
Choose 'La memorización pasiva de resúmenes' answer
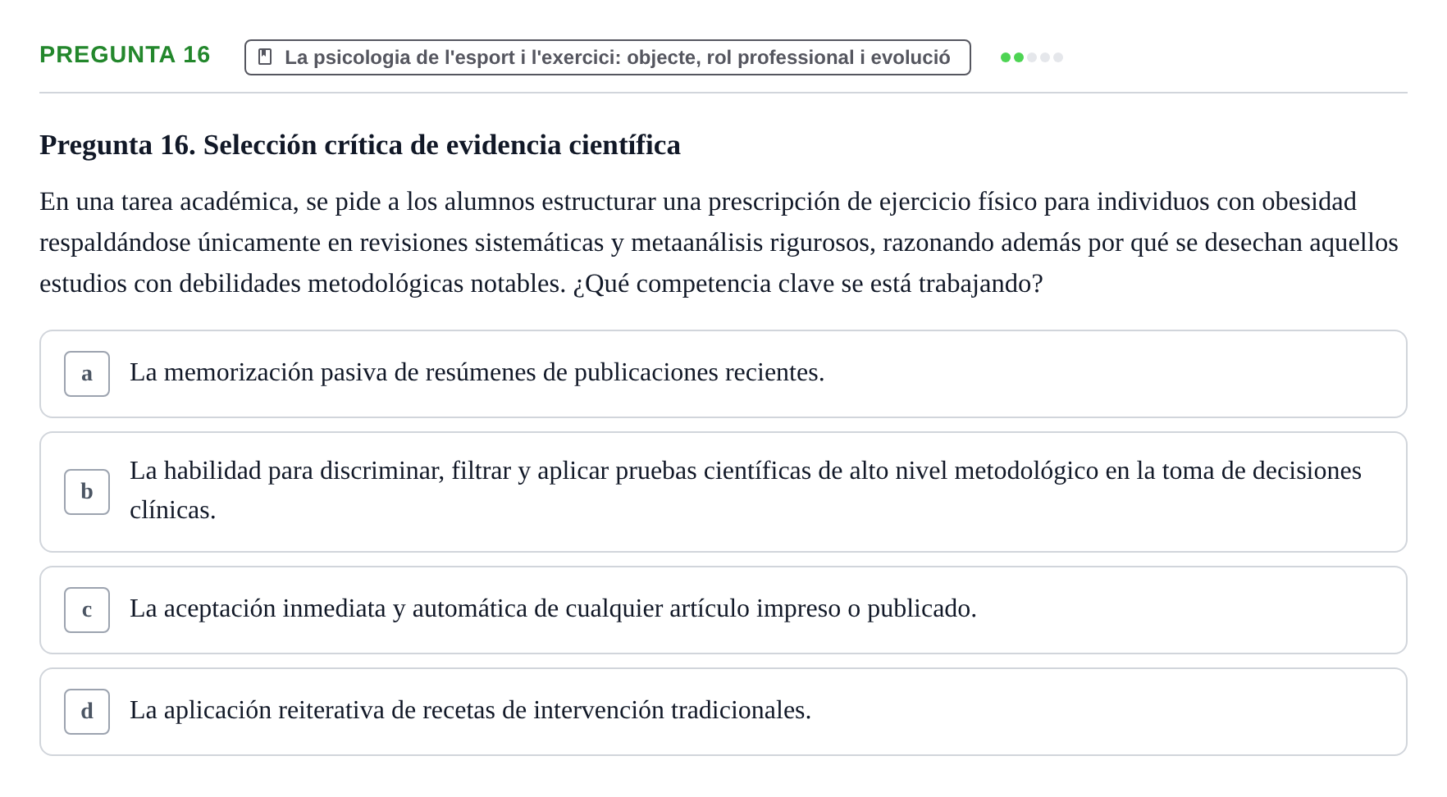tap(723, 374)
